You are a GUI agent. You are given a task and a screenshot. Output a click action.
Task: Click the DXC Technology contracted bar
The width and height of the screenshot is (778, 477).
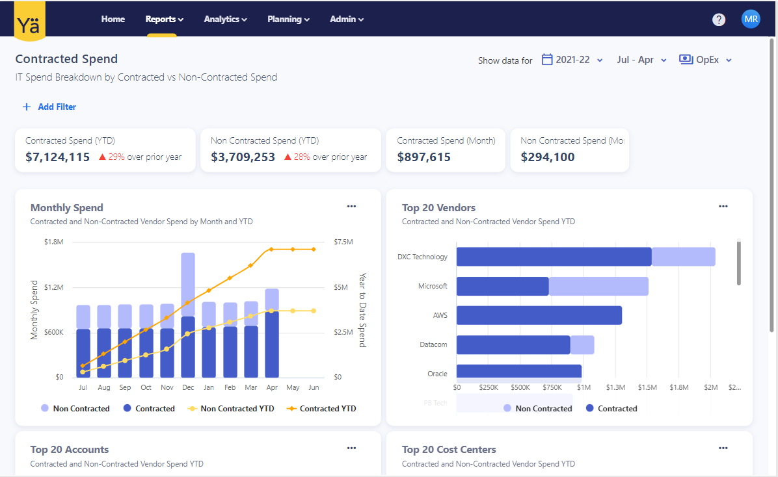click(554, 257)
